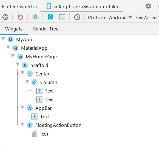The image size is (159, 149).
Task: Click the AppBar widget's A icon
Action: coord(30,108)
